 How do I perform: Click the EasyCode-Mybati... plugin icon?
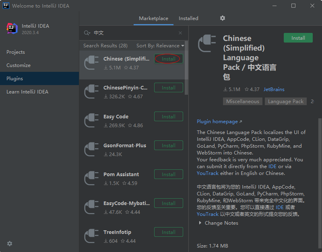click(x=92, y=207)
